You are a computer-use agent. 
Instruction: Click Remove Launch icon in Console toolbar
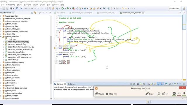tap(134, 84)
